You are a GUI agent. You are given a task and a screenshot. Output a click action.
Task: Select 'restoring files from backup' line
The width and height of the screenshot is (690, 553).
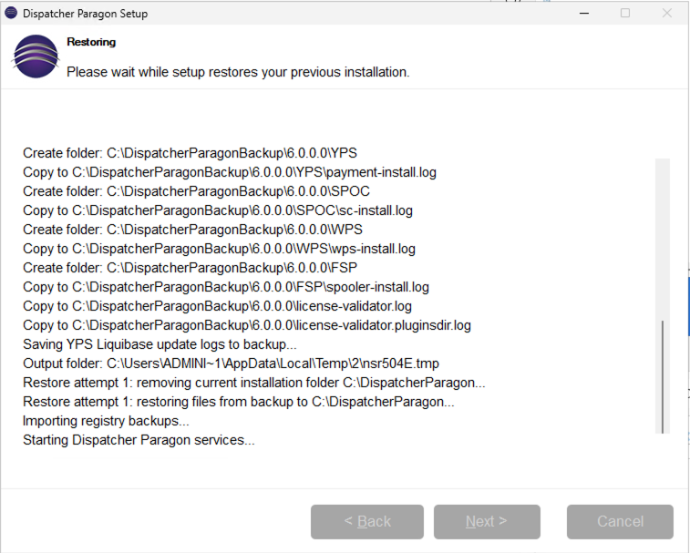coord(239,402)
